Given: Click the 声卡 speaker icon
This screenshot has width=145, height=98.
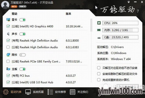Looking at the screenshot, I should [8, 34].
